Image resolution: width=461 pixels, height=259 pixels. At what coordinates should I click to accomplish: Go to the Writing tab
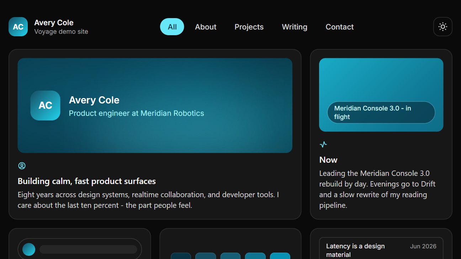pyautogui.click(x=295, y=27)
